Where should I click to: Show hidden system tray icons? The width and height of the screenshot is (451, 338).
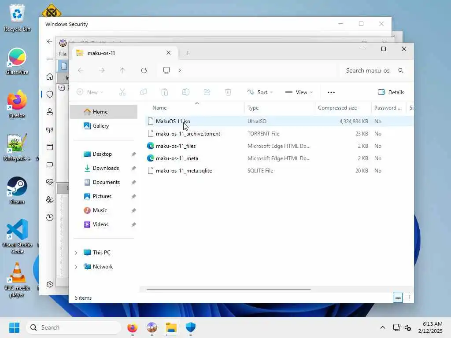click(383, 327)
